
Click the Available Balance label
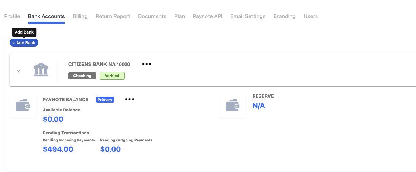pyautogui.click(x=61, y=110)
